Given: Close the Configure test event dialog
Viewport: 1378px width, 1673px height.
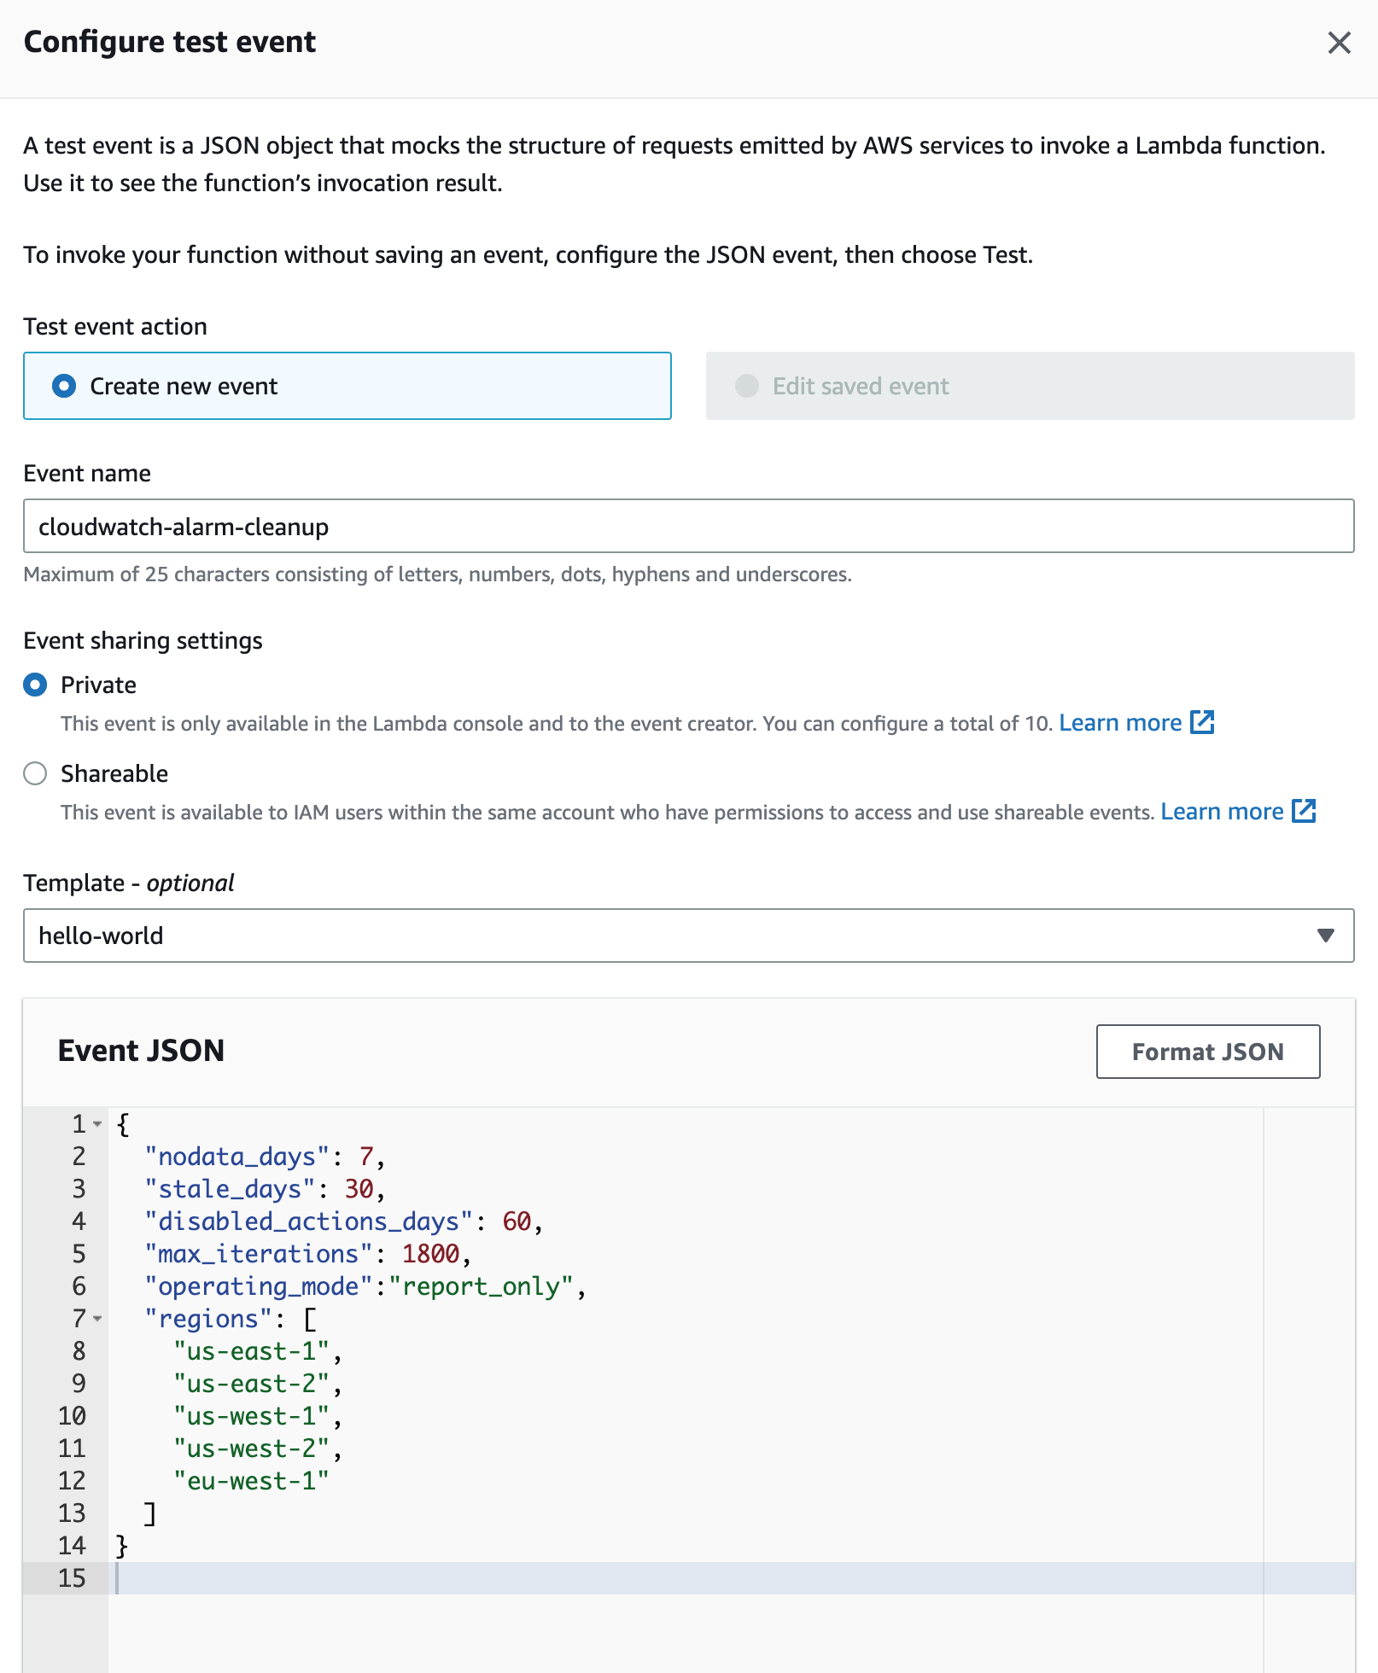Looking at the screenshot, I should [1340, 43].
